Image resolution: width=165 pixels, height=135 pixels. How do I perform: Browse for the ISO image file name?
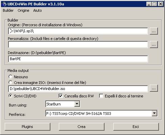[x=154, y=88]
